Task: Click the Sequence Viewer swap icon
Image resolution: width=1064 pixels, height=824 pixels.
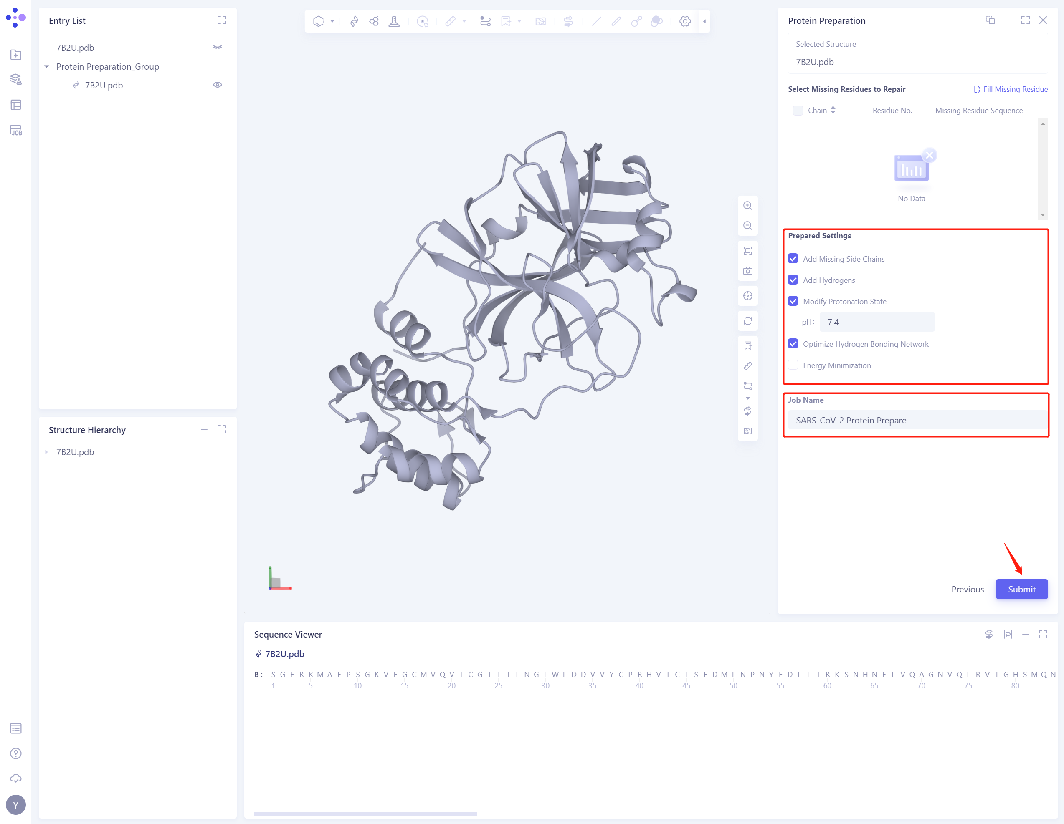Action: click(989, 634)
